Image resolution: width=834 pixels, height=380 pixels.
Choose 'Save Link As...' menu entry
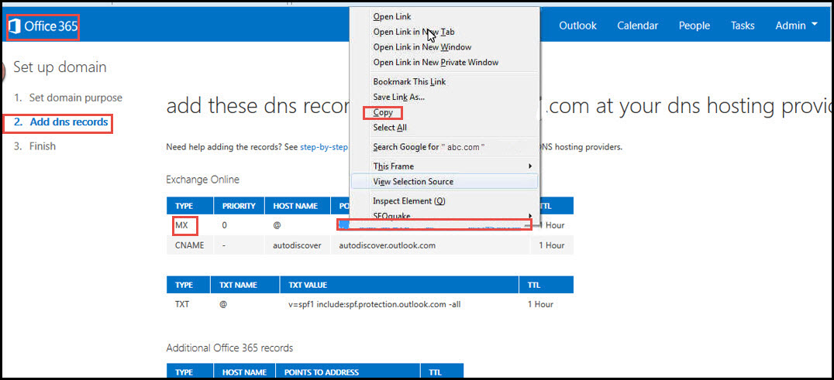tap(399, 97)
